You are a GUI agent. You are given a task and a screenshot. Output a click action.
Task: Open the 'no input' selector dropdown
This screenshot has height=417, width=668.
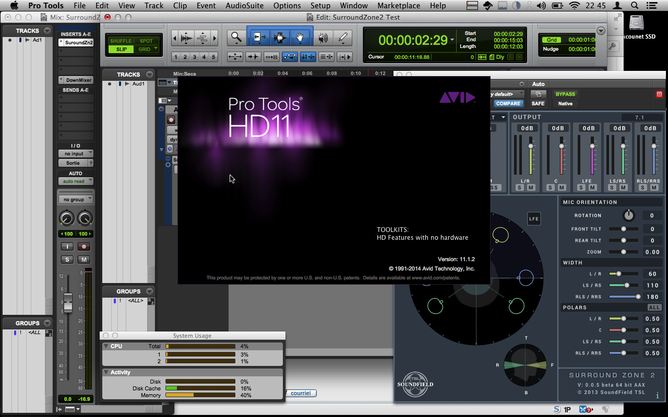click(x=76, y=154)
